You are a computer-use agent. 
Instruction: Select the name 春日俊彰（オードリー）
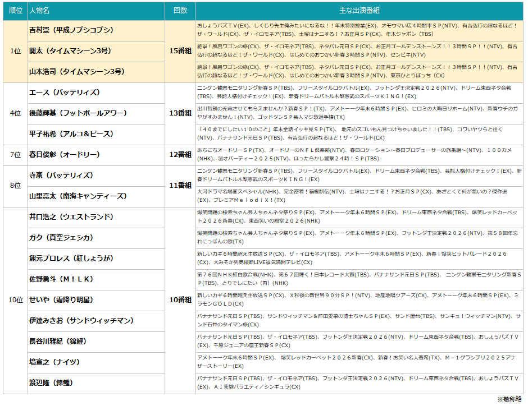click(65, 155)
